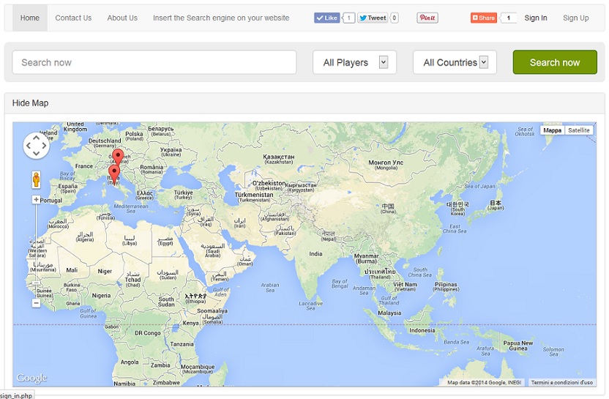Image resolution: width=609 pixels, height=399 pixels.
Task: Switch map to Mappa view
Action: (552, 130)
